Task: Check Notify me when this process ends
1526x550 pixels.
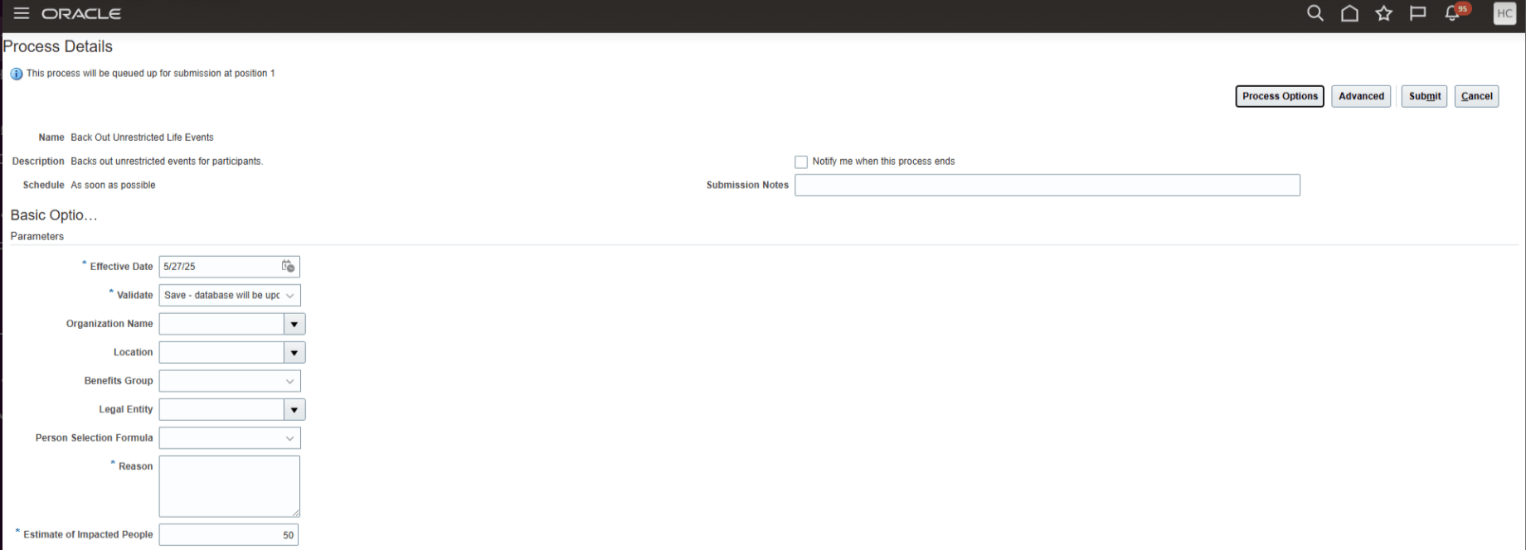Action: click(801, 162)
